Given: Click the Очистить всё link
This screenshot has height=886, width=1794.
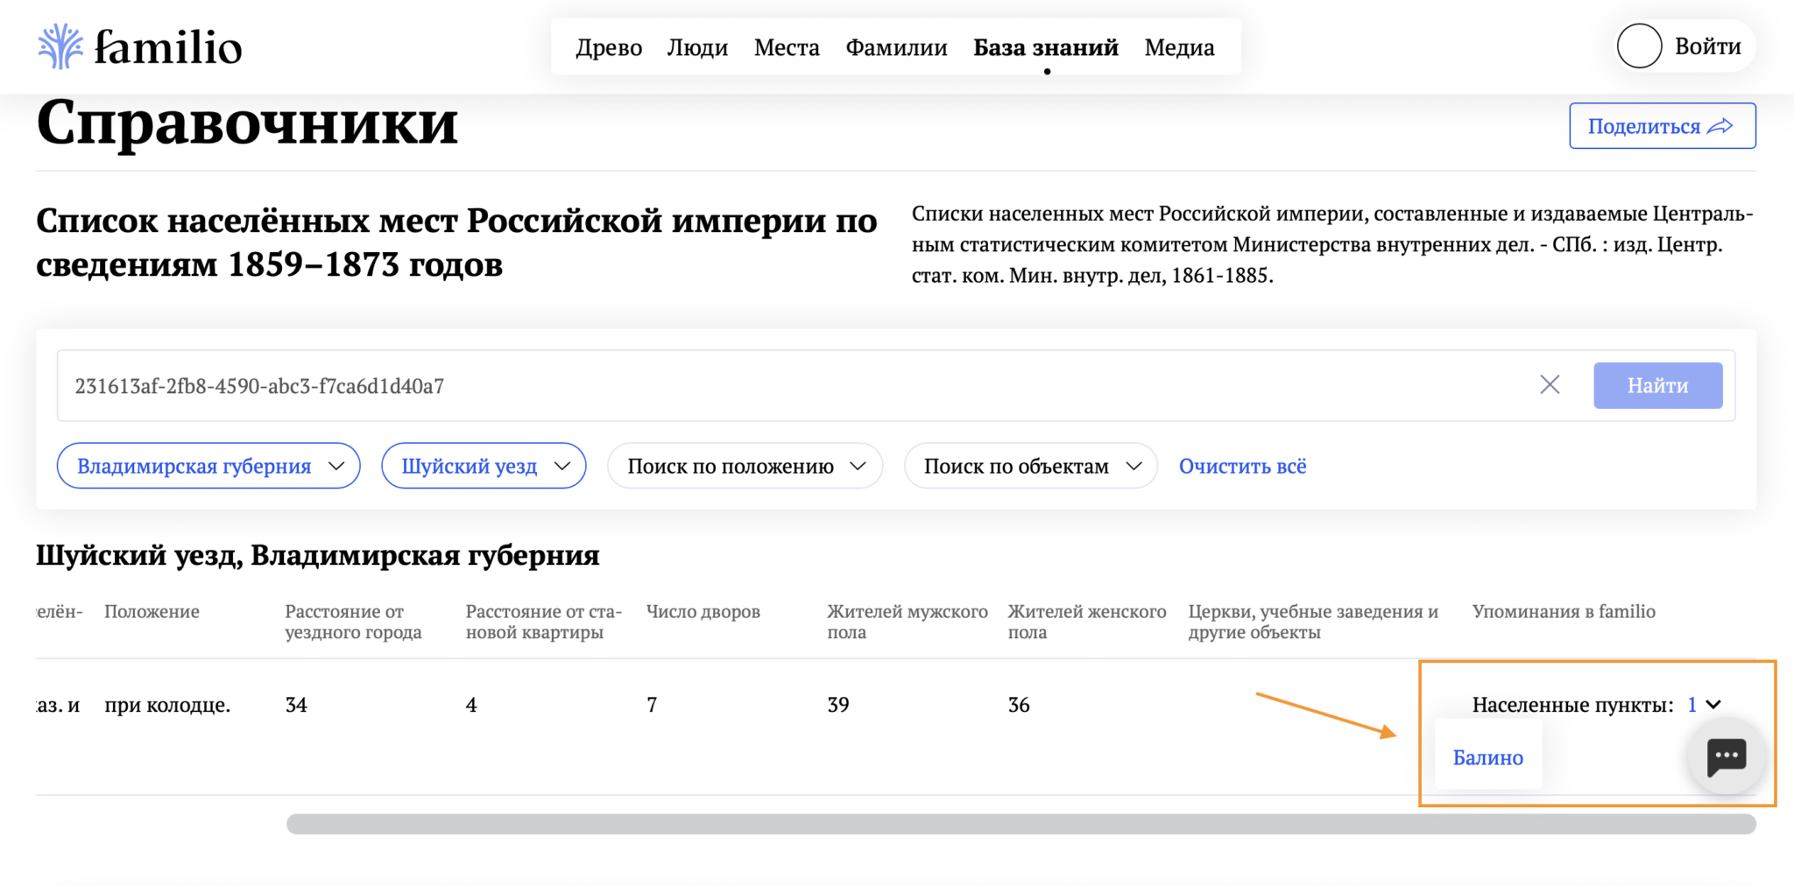Looking at the screenshot, I should (1242, 466).
